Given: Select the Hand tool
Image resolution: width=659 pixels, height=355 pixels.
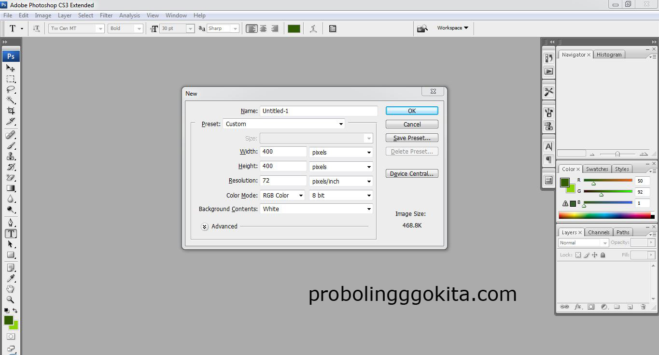Looking at the screenshot, I should pos(11,289).
